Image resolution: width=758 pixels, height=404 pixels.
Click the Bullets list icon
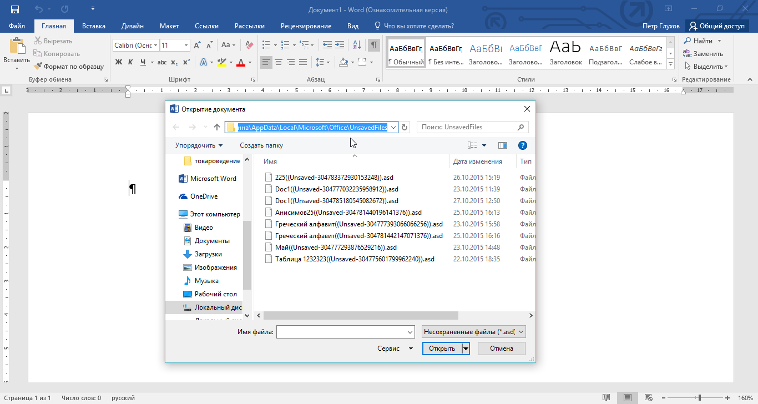[x=266, y=45]
